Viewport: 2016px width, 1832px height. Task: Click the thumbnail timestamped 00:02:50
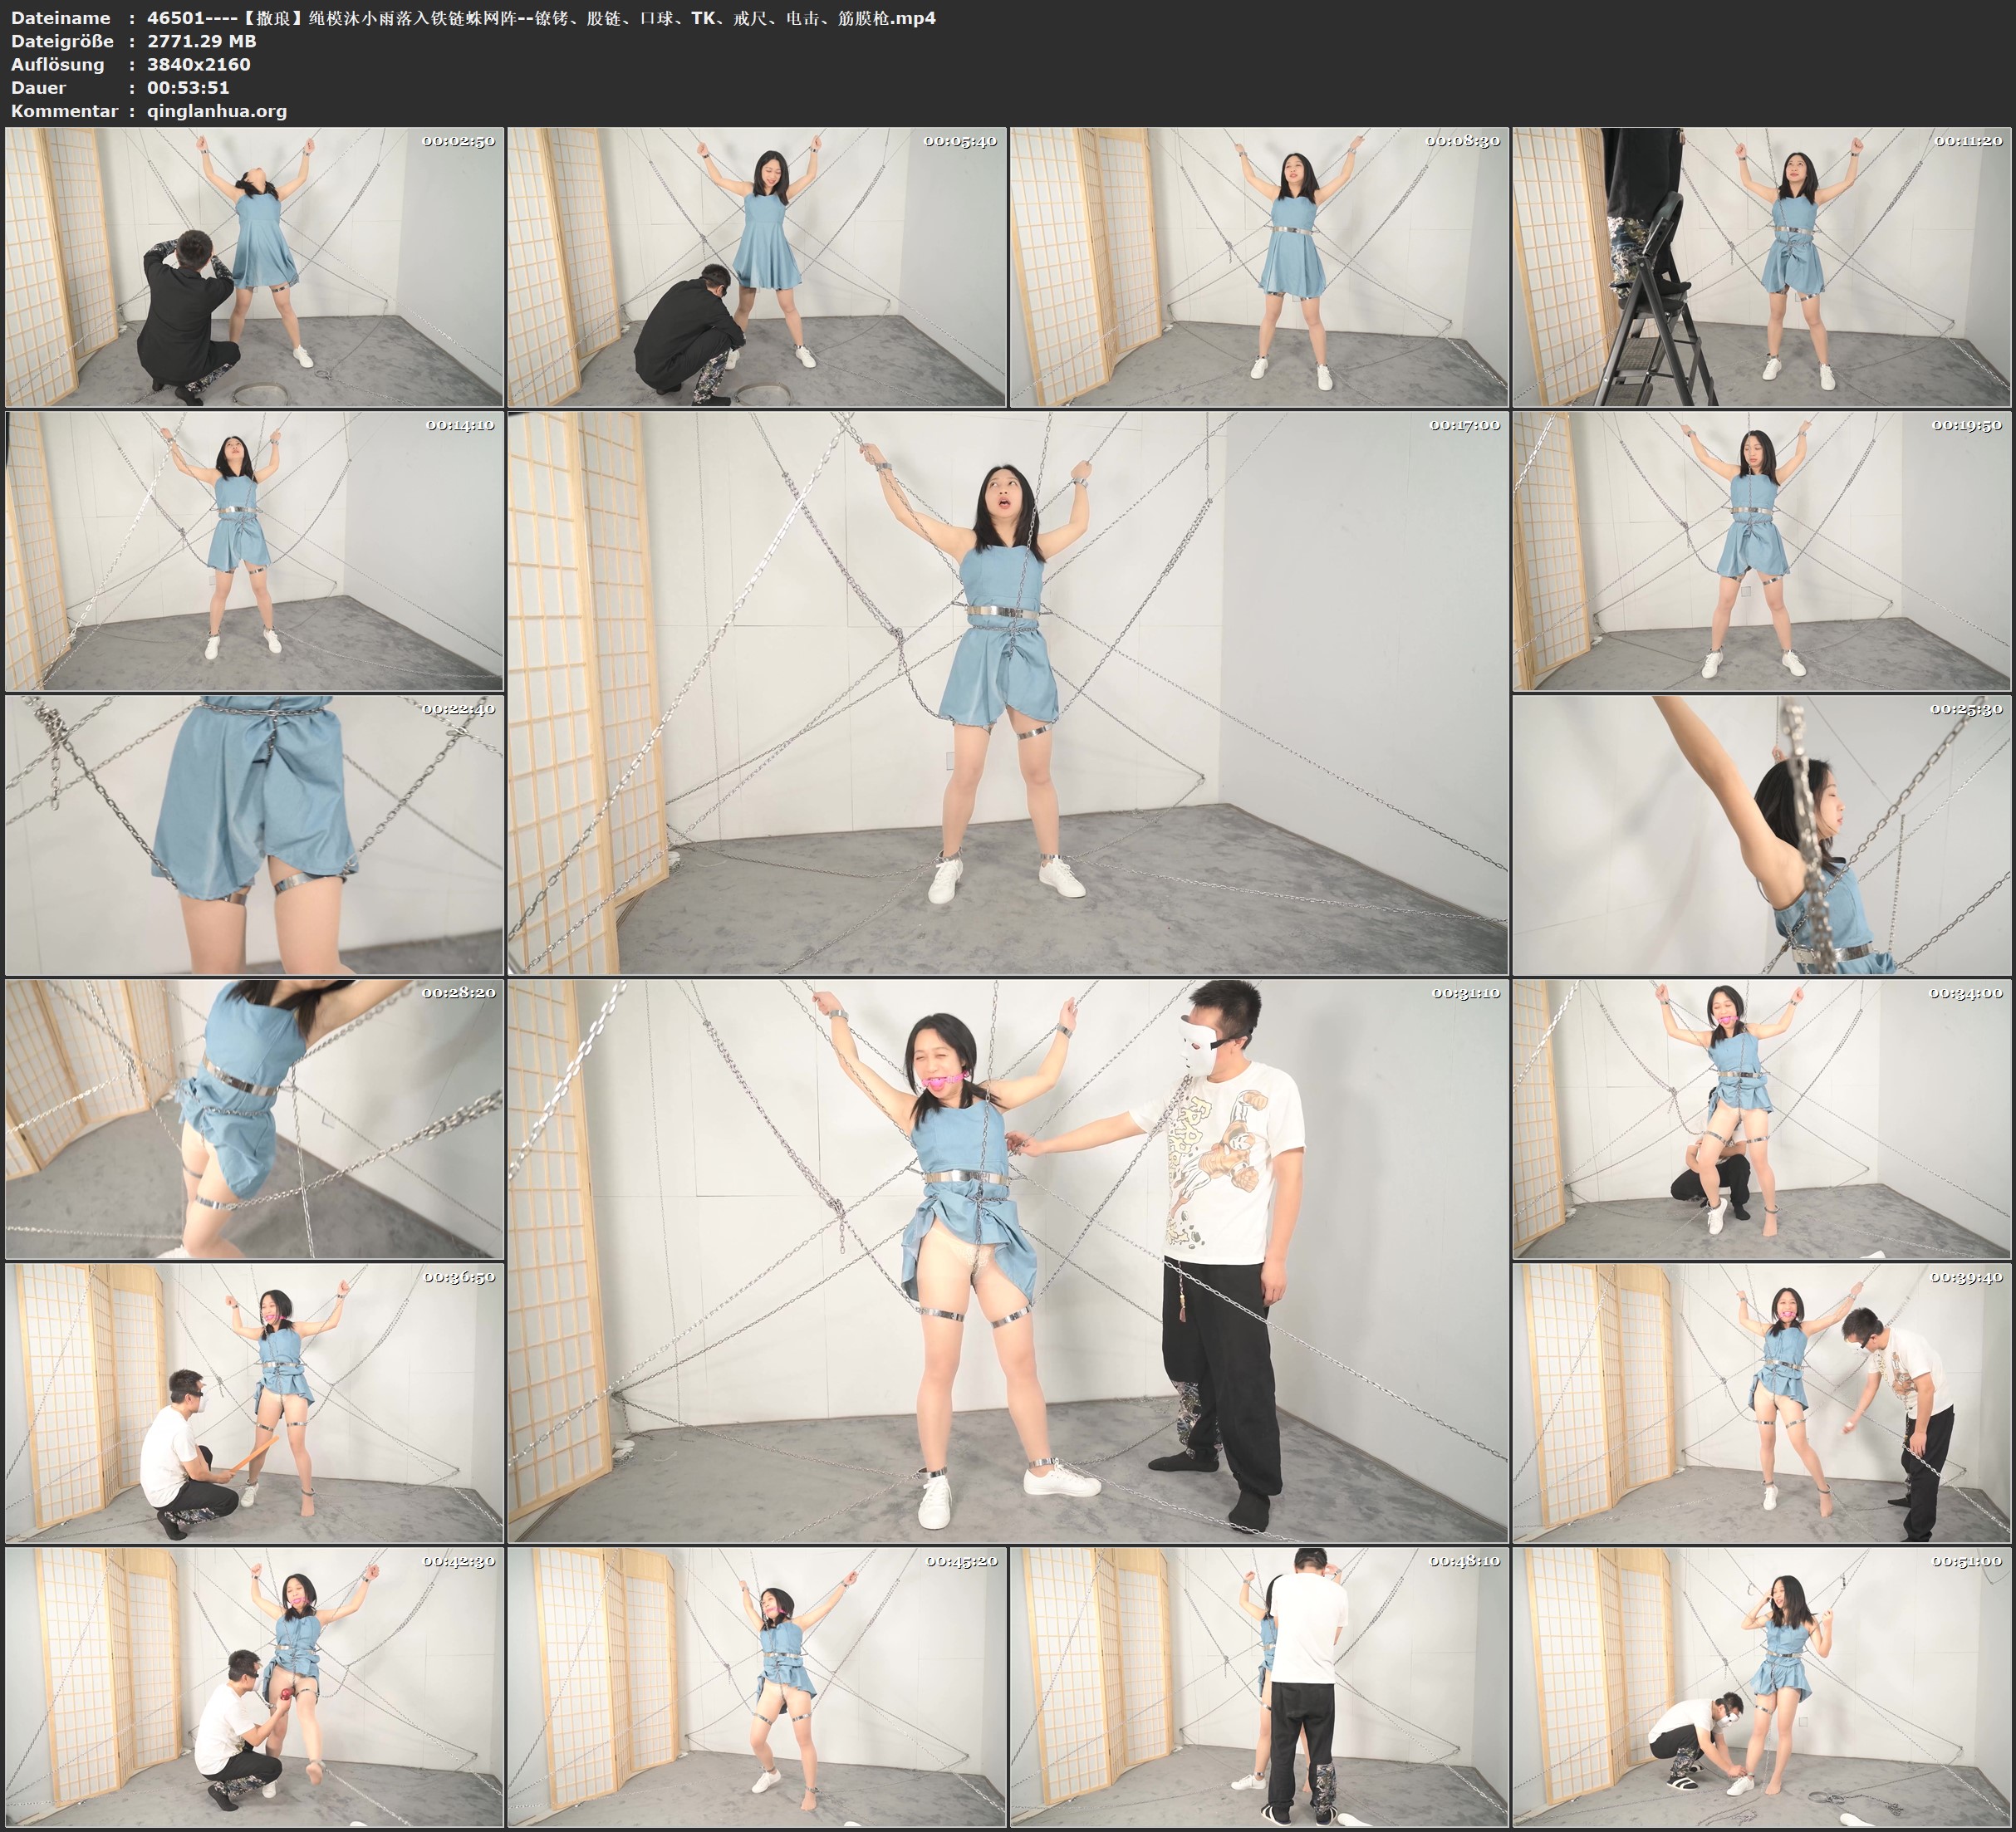pos(254,266)
